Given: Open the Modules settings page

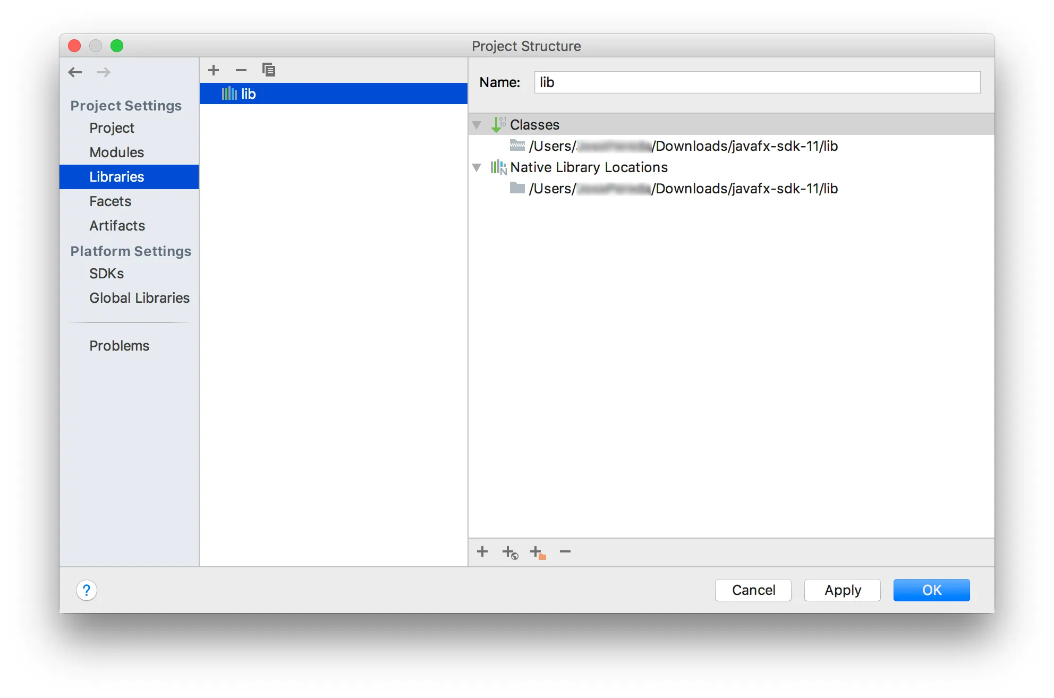Looking at the screenshot, I should (x=116, y=152).
